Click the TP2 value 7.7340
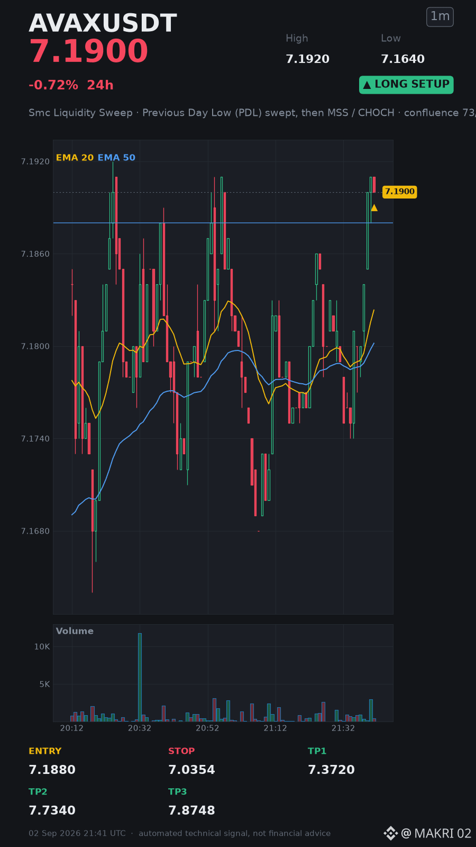 52,810
